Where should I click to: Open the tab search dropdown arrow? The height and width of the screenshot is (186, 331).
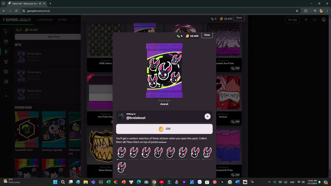click(3, 4)
